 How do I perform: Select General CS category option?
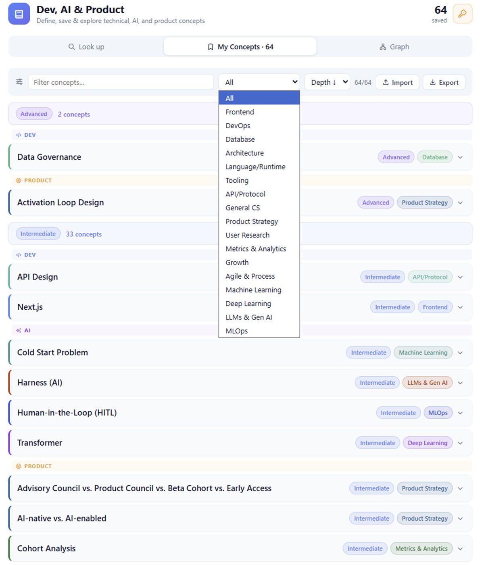pyautogui.click(x=259, y=208)
